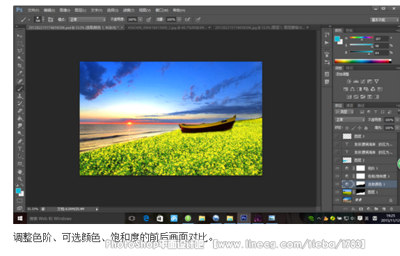The height and width of the screenshot is (256, 400).
Task: Toggle lock all padlock in lock row
Action: click(x=366, y=128)
